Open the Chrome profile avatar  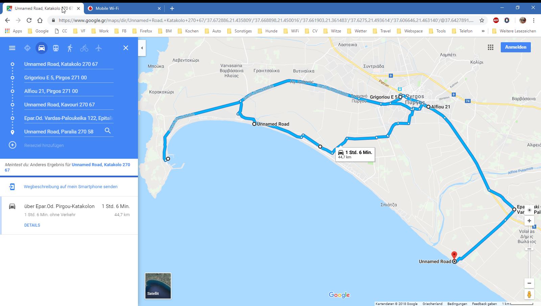523,20
